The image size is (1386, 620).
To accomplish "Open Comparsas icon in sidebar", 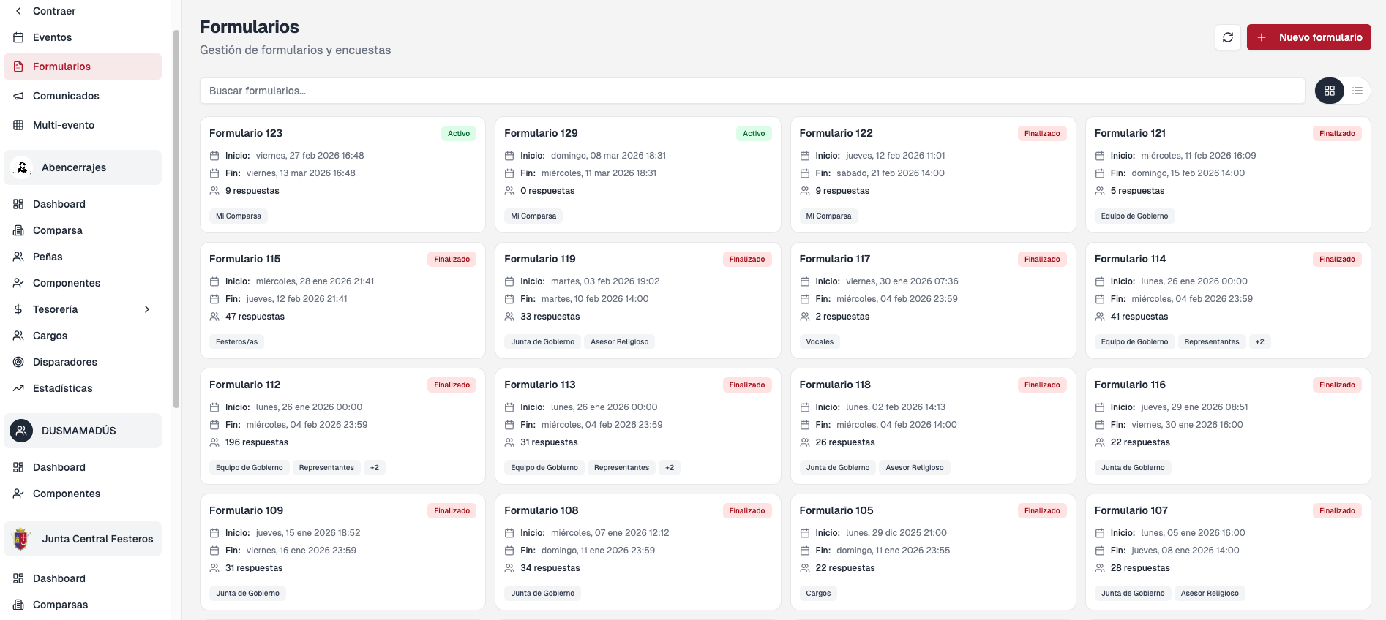I will pyautogui.click(x=18, y=605).
